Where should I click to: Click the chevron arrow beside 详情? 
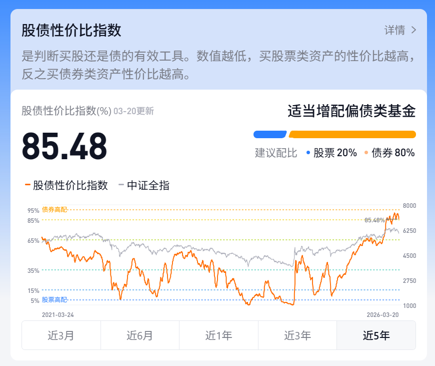click(x=413, y=30)
